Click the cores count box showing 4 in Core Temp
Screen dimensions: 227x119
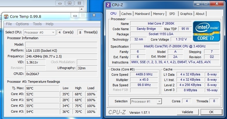tap(59, 32)
